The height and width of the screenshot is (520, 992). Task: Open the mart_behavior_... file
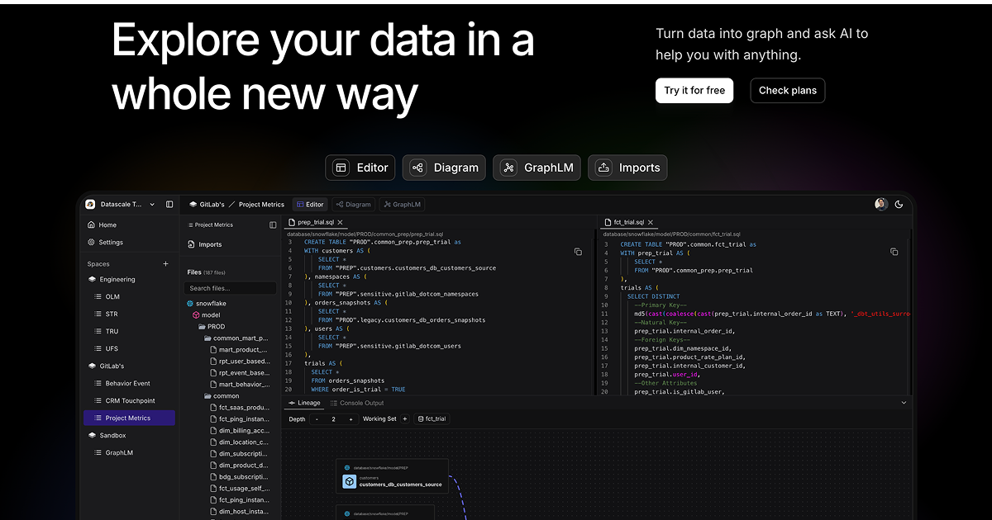[x=240, y=384]
